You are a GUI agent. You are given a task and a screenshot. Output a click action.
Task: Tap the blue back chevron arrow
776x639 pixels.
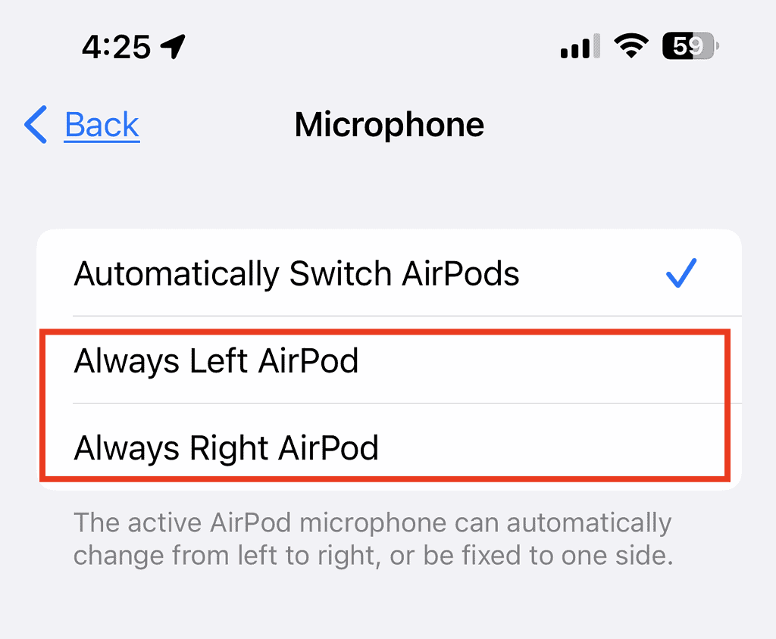36,125
